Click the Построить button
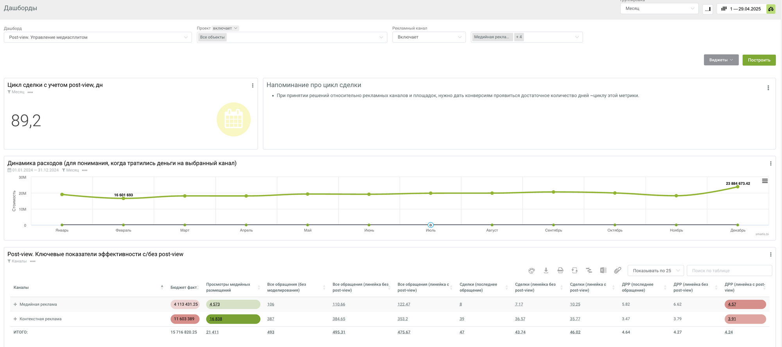The height and width of the screenshot is (347, 782). 759,60
